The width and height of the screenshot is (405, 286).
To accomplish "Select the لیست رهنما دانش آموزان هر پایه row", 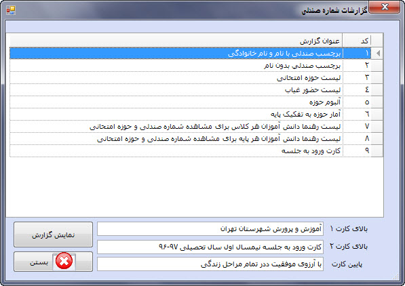I will [191, 138].
